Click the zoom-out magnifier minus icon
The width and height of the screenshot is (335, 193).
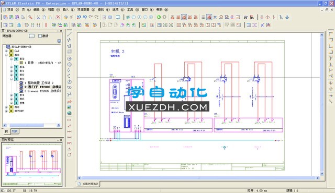point(145,17)
